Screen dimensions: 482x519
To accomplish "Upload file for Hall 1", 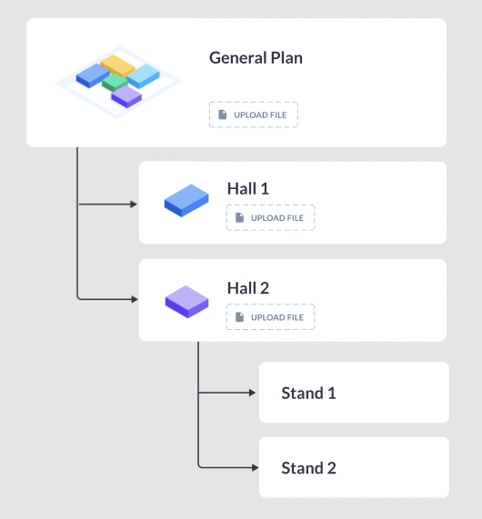I will [x=270, y=217].
